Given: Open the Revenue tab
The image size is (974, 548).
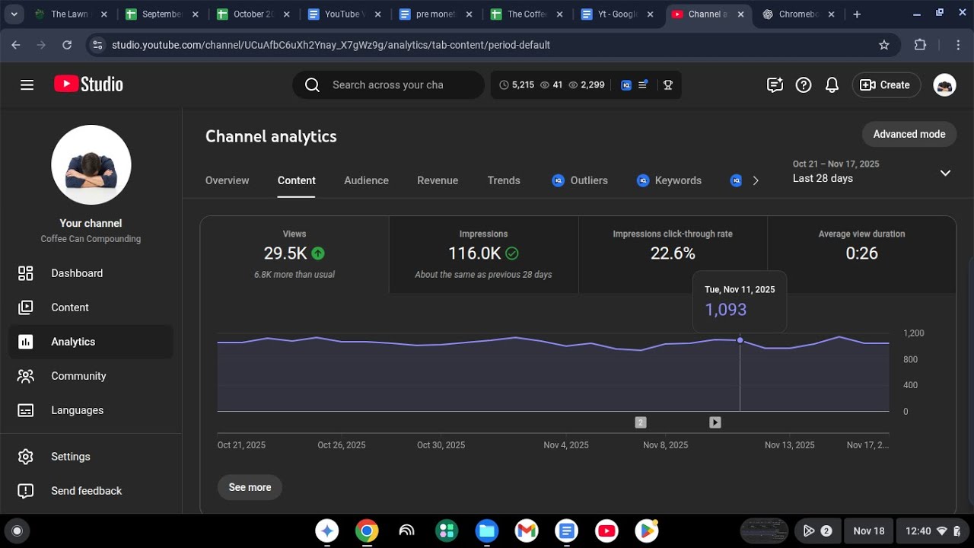Looking at the screenshot, I should (x=438, y=180).
